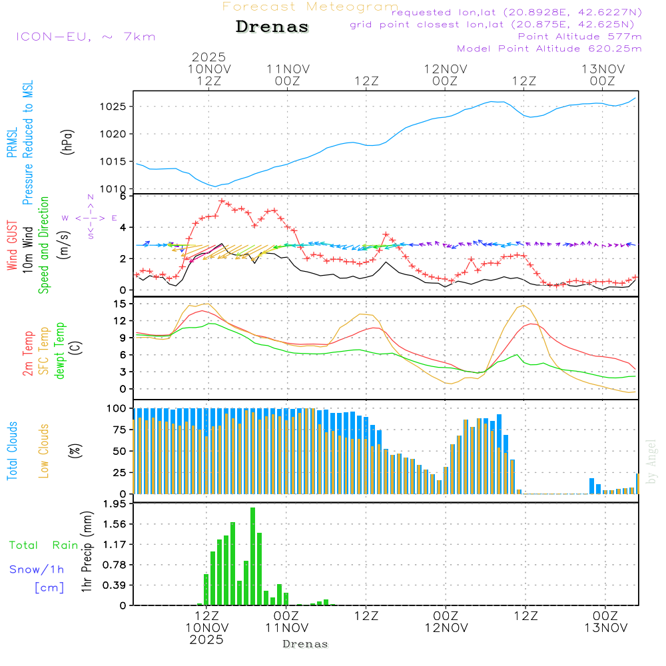Click the 'by Angel' watermark text
Viewport: 666px width, 666px height.
651,462
